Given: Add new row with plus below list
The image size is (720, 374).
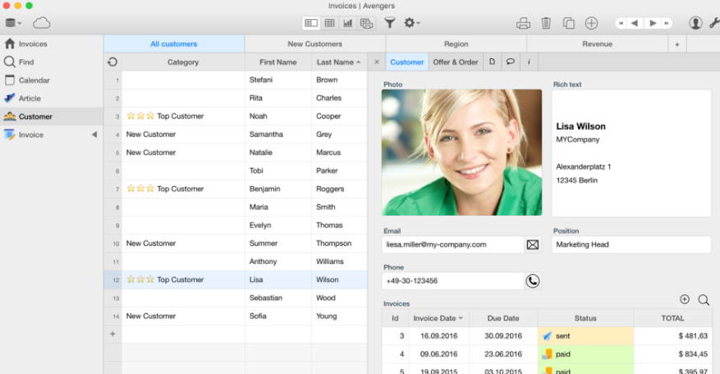Looking at the screenshot, I should click(x=112, y=334).
